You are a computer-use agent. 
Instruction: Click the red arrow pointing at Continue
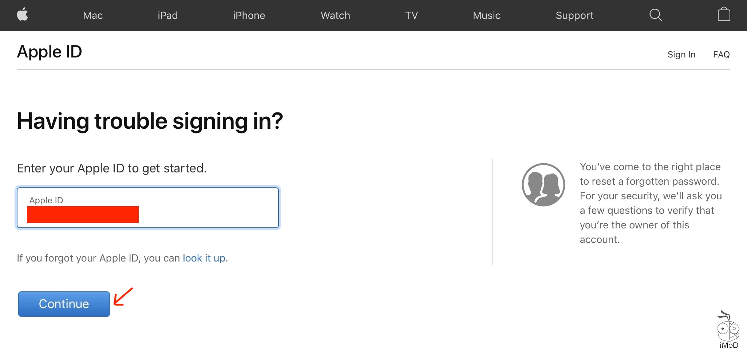point(123,296)
